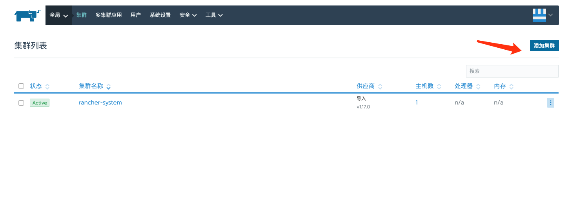588x218 pixels.
Task: Click the 添加集群 button
Action: [544, 45]
